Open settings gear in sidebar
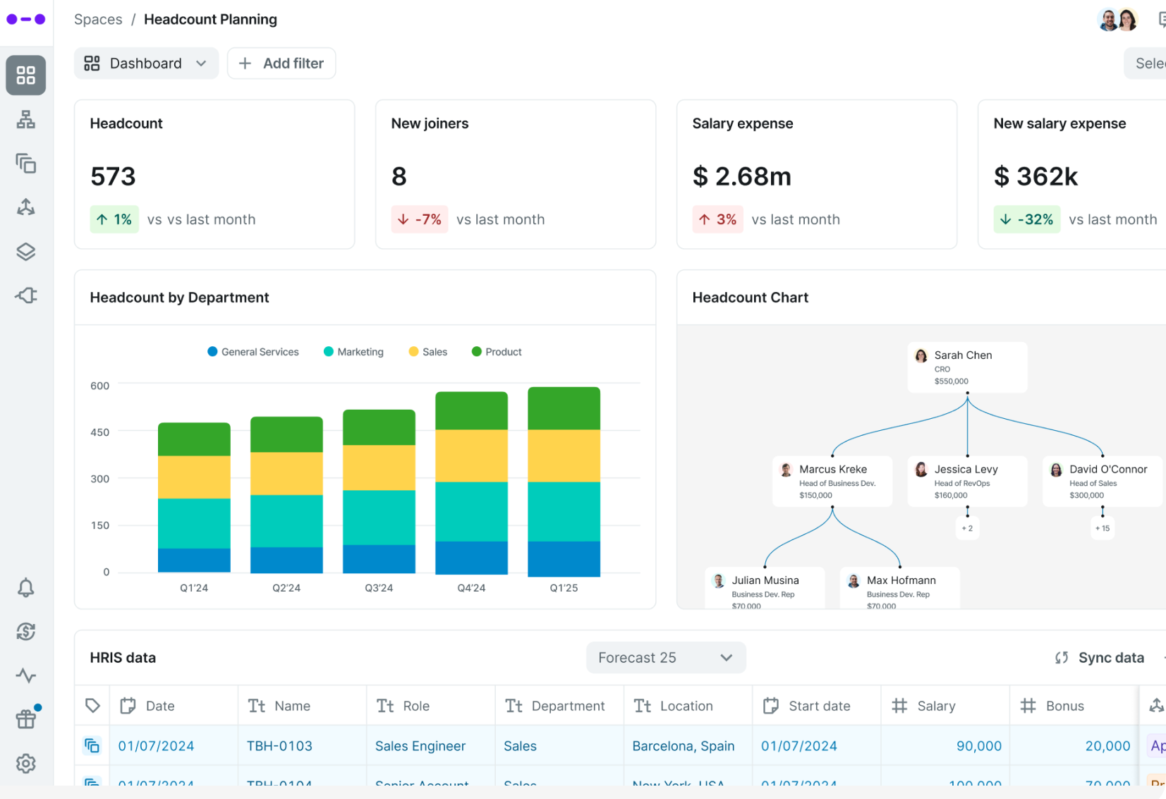1166x799 pixels. coord(26,763)
